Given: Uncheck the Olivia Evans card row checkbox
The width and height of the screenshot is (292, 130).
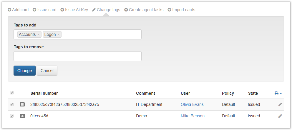Looking at the screenshot, I should (x=12, y=104).
